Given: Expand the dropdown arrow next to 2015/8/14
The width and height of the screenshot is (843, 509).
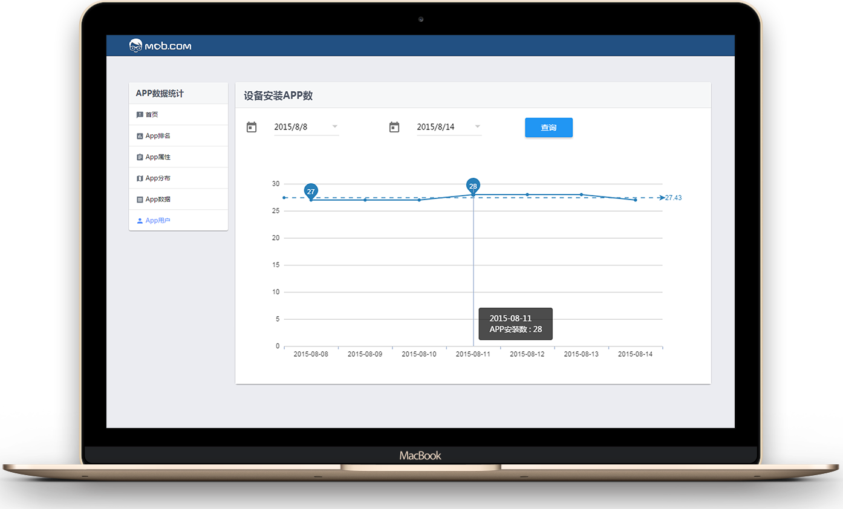Looking at the screenshot, I should (478, 127).
